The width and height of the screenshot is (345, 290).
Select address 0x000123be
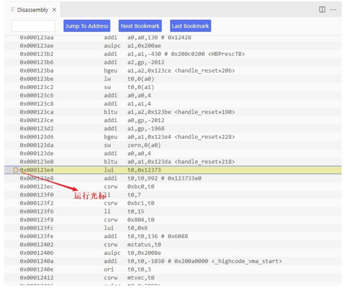tap(37, 79)
